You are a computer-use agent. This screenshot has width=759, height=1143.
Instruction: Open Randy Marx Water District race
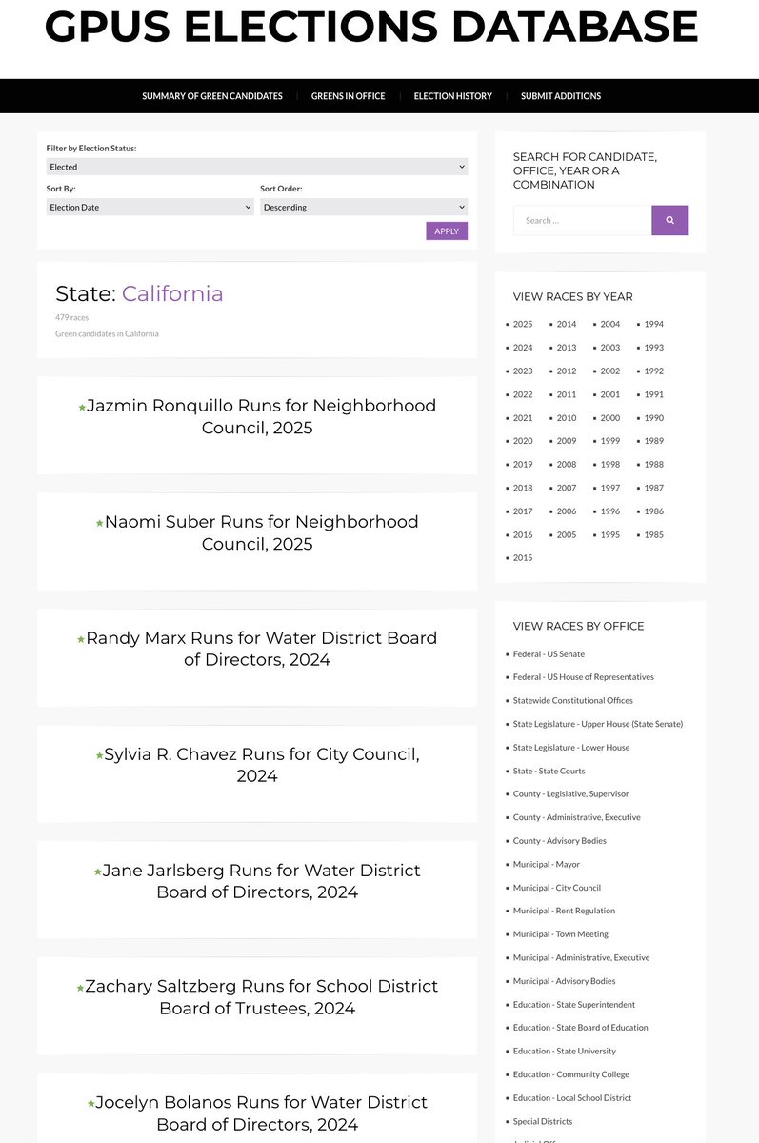257,649
